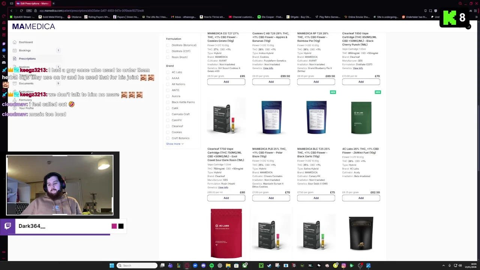Select Prescriptions in the sidebar
The image size is (480, 270).
[27, 58]
